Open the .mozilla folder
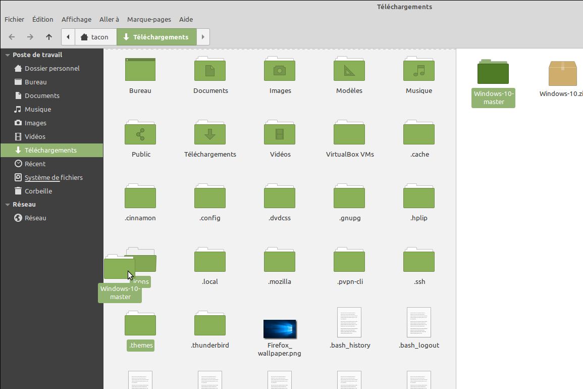This screenshot has height=389, width=583. 280,261
